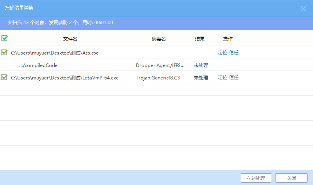Click the Dropper.Agent/IFPS virus name
The height and width of the screenshot is (185, 313).
coord(160,65)
